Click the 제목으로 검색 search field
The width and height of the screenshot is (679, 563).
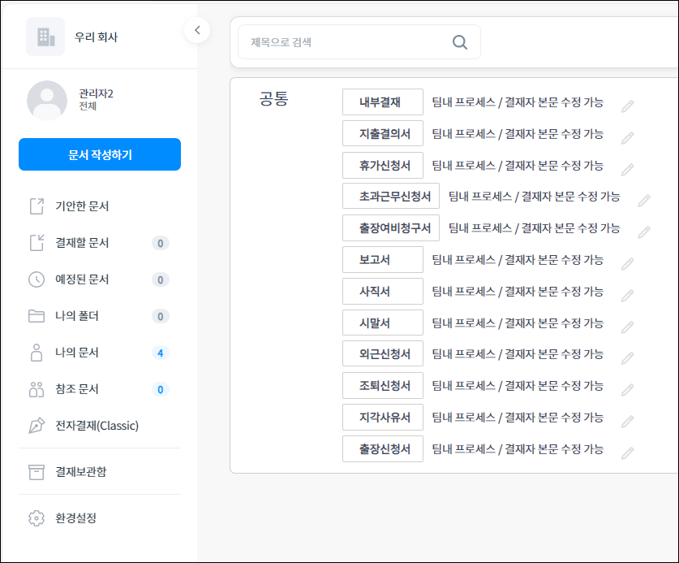pos(359,42)
